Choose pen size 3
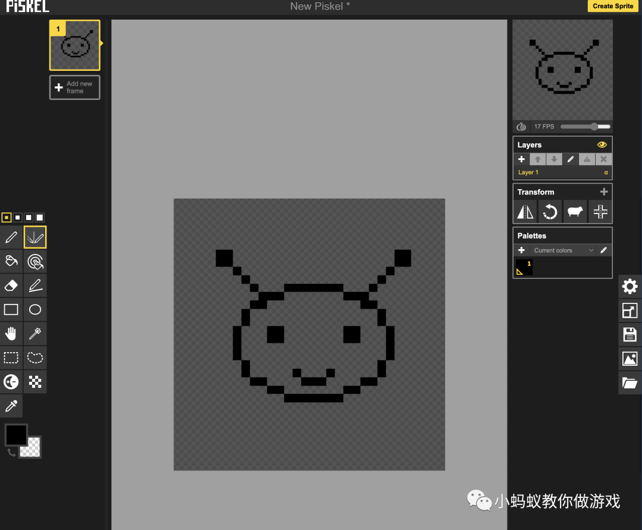Viewport: 642px width, 530px height. tap(29, 218)
